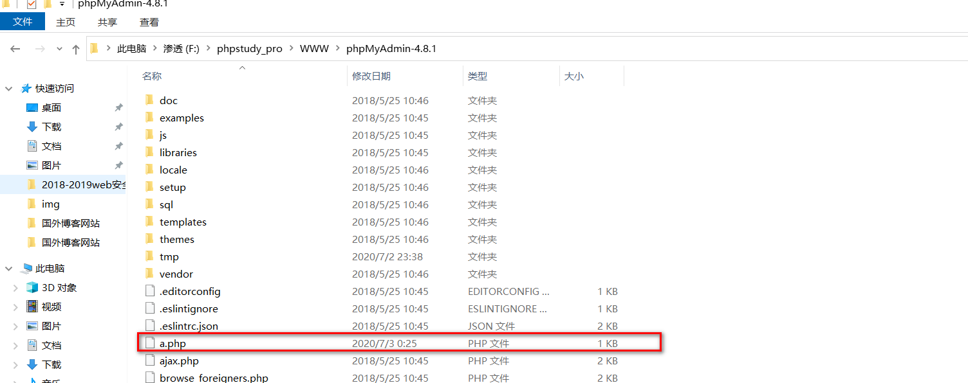Viewport: 968px width, 383px height.
Task: Click the sql folder icon
Action: pos(149,204)
